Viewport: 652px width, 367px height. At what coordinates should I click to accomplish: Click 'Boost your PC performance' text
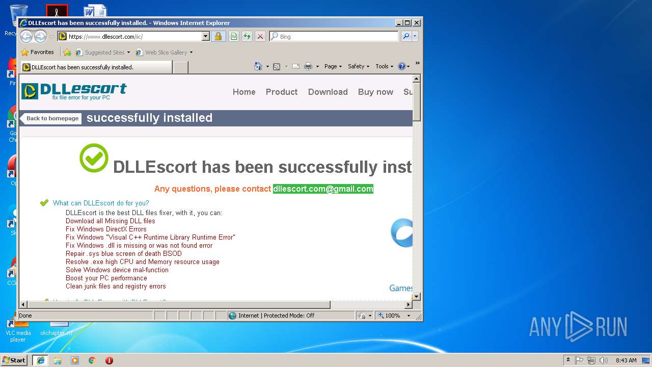(x=106, y=278)
